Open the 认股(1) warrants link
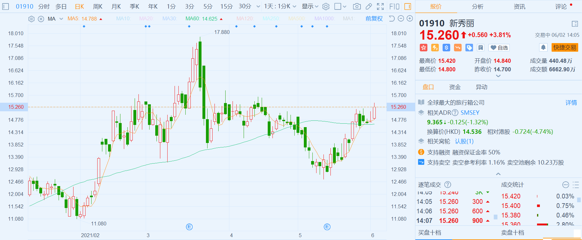Screen dimensions: 582x240 pos(464,141)
